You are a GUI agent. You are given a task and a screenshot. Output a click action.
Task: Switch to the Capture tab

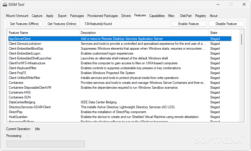pyautogui.click(x=37, y=16)
